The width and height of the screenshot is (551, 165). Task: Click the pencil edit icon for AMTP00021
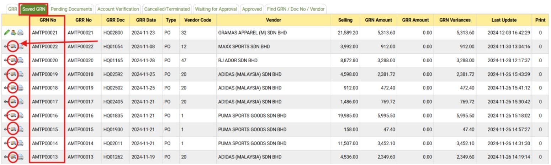[6, 33]
